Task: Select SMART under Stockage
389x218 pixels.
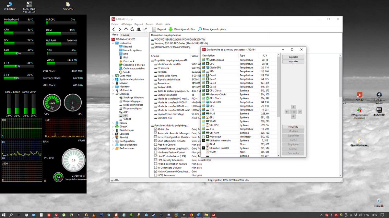Action: [x=127, y=119]
